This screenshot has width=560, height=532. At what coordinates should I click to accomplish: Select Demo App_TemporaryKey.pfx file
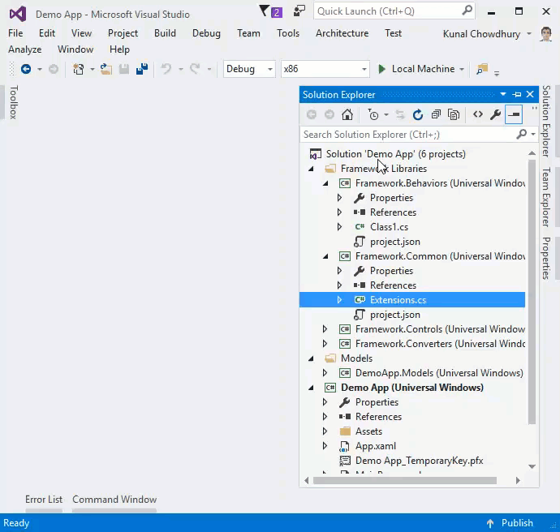420,461
